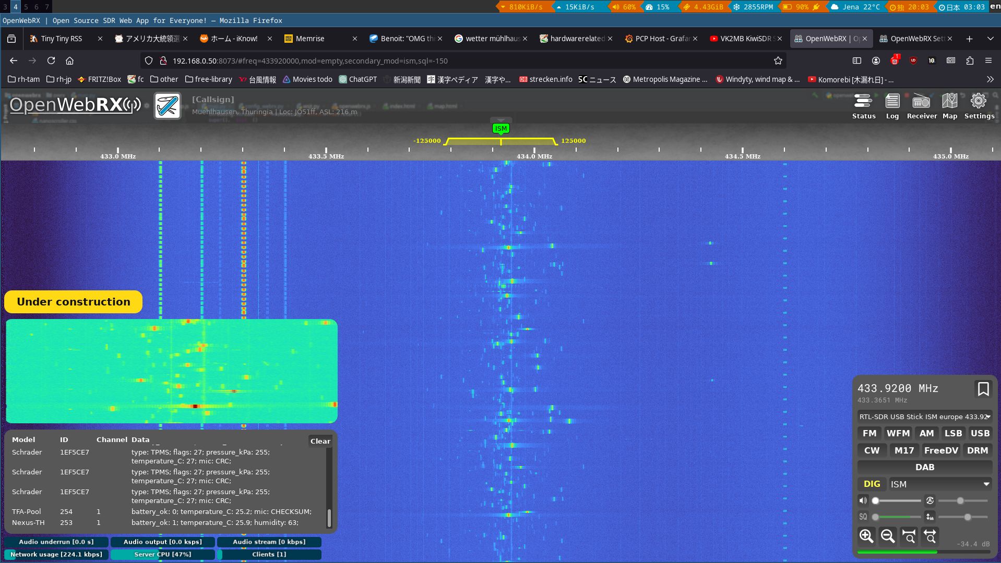Open the Firefox hamburger menu
The image size is (1001, 563).
tap(988, 60)
